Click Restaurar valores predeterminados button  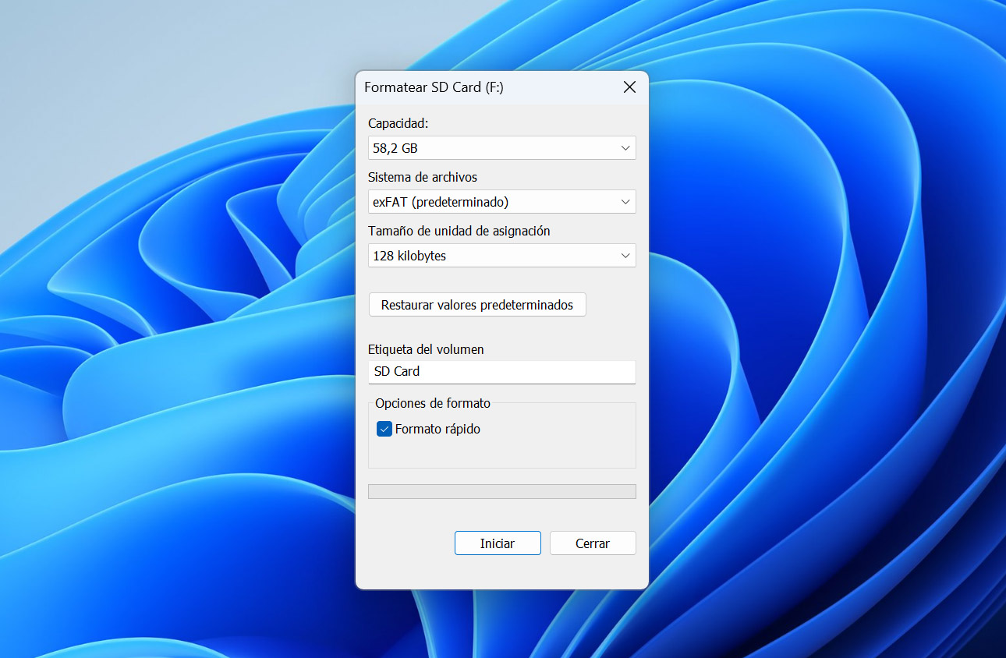click(x=477, y=305)
